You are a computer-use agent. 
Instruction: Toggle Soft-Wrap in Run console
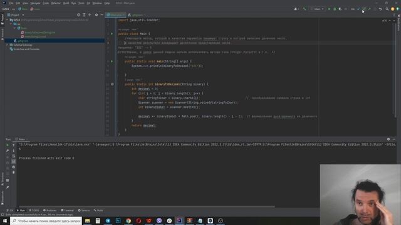(x=14, y=156)
